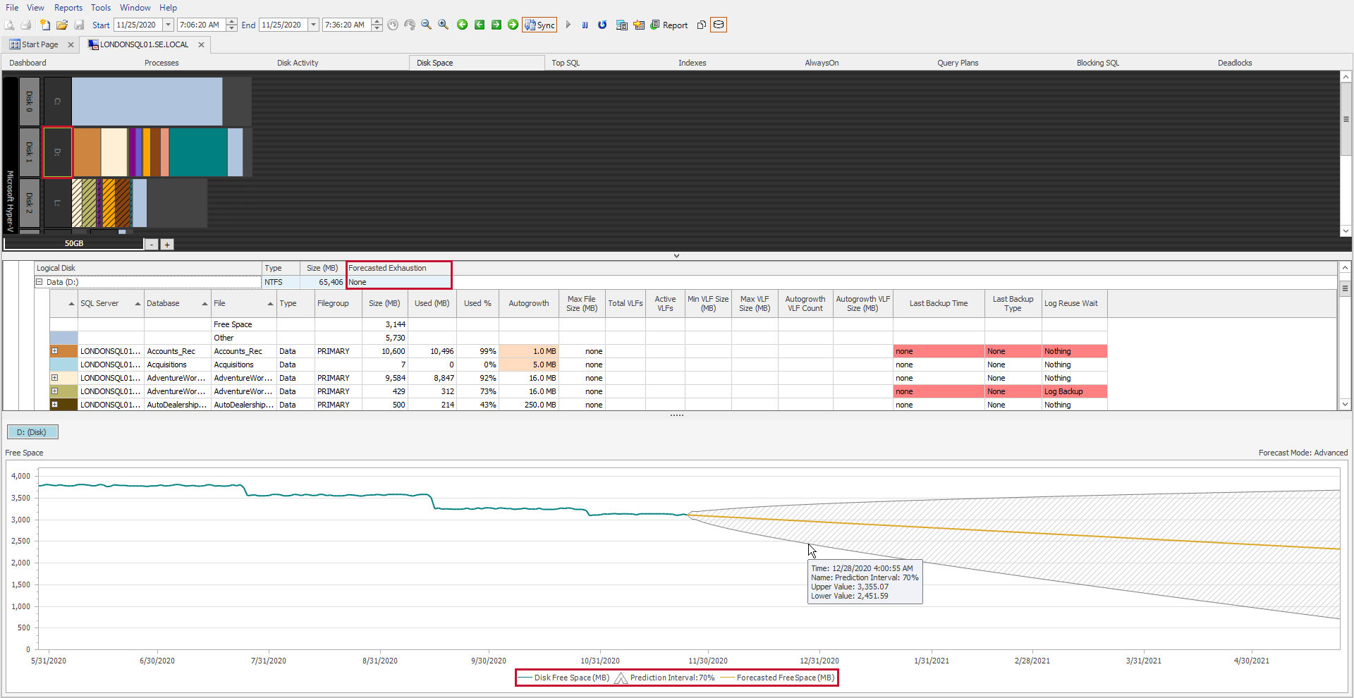Open the Report button
The height and width of the screenshot is (698, 1354).
point(669,25)
